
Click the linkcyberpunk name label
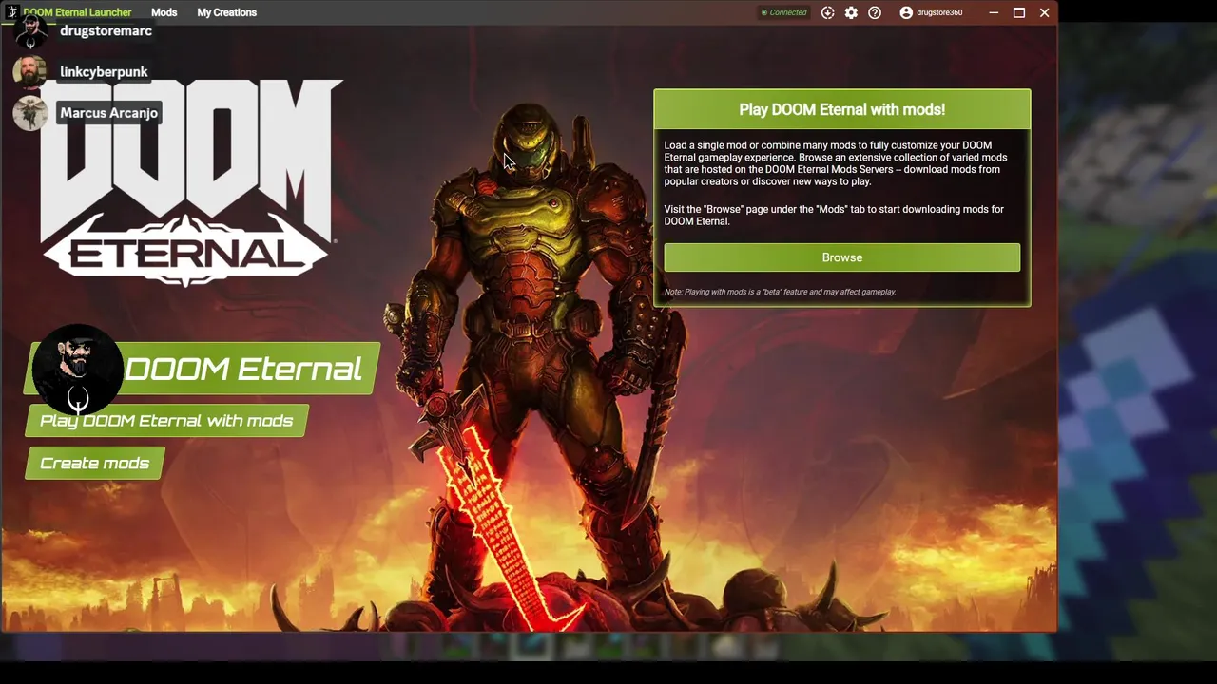coord(104,71)
